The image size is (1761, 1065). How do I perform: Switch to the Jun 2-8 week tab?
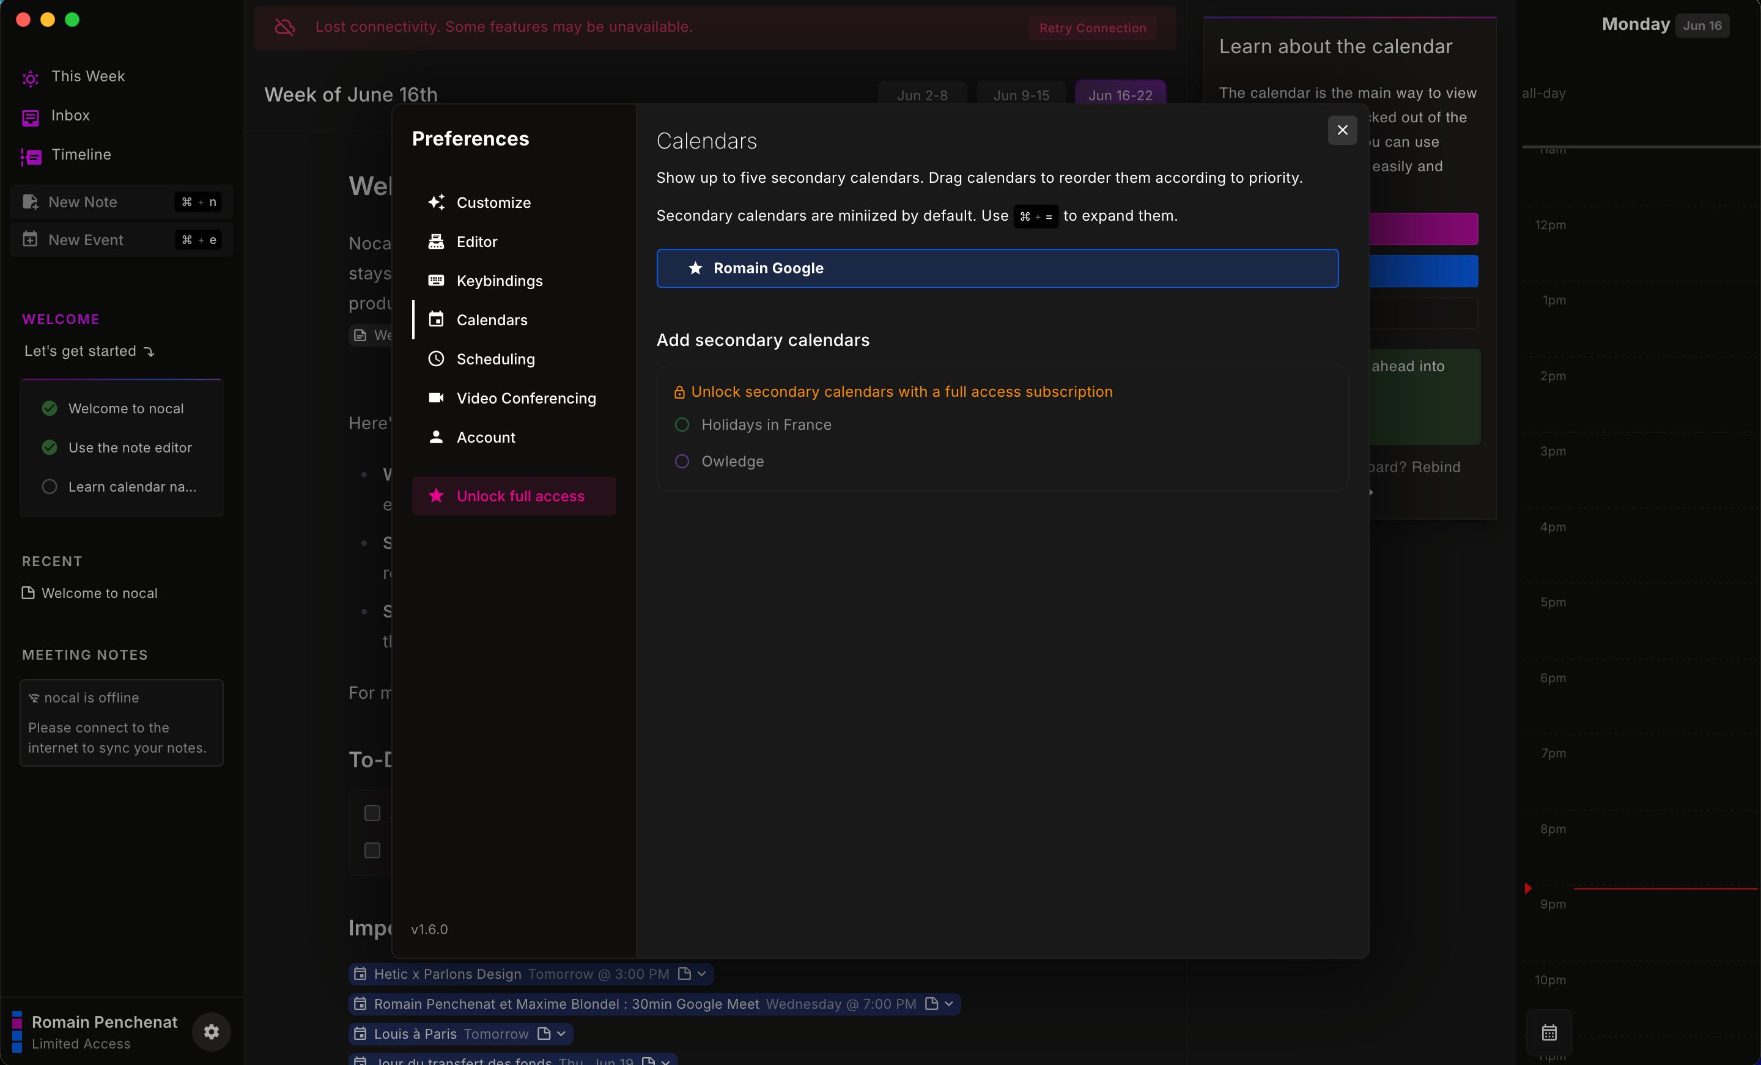point(922,95)
